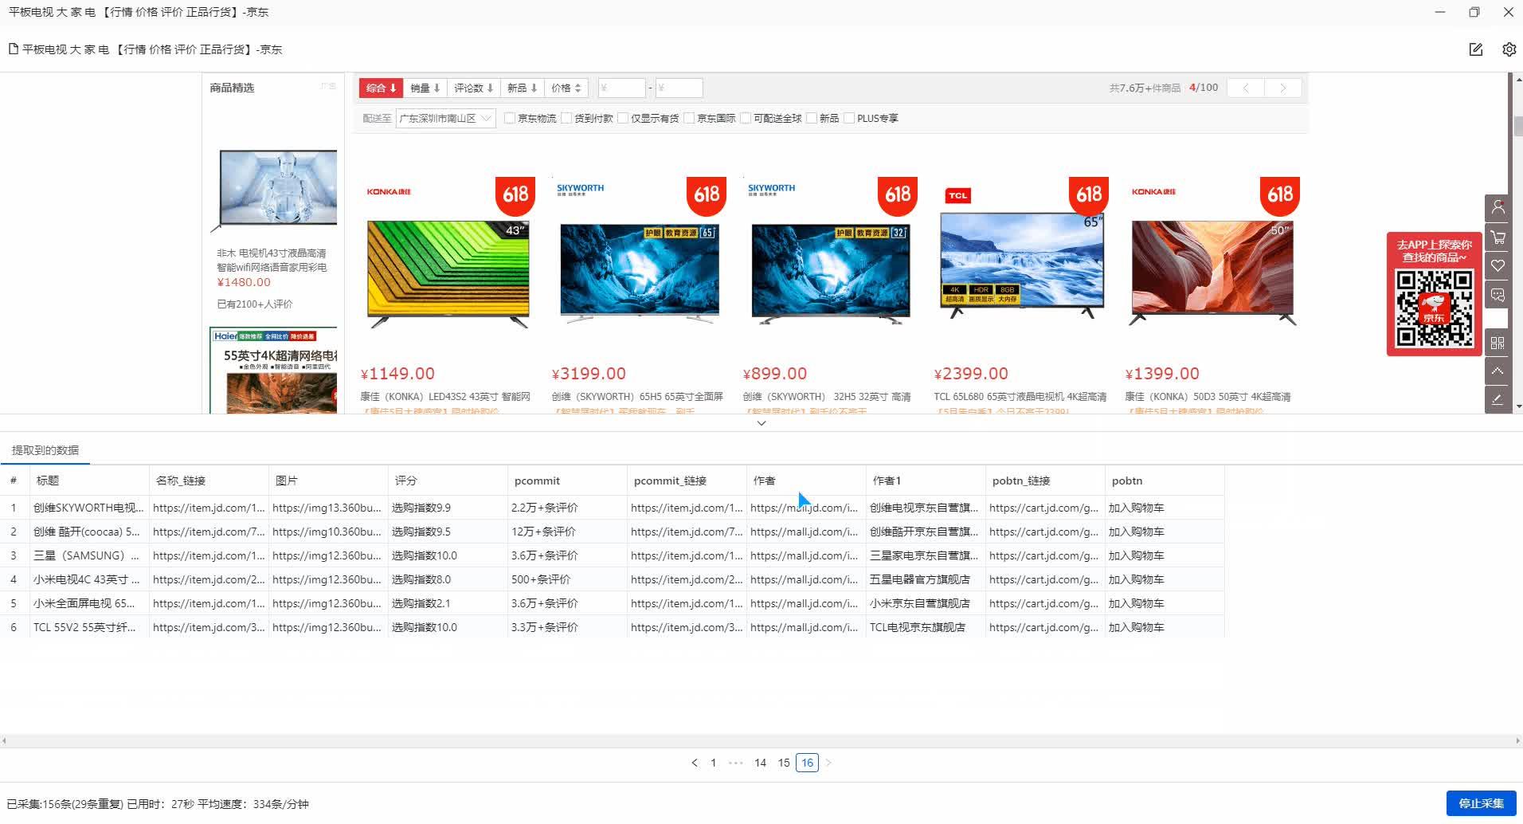1523x824 pixels.
Task: Open Skyworth 65H5 TV thumbnail
Action: coord(640,273)
